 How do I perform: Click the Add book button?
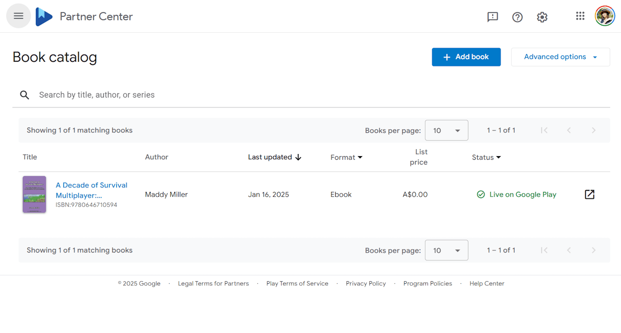466,57
